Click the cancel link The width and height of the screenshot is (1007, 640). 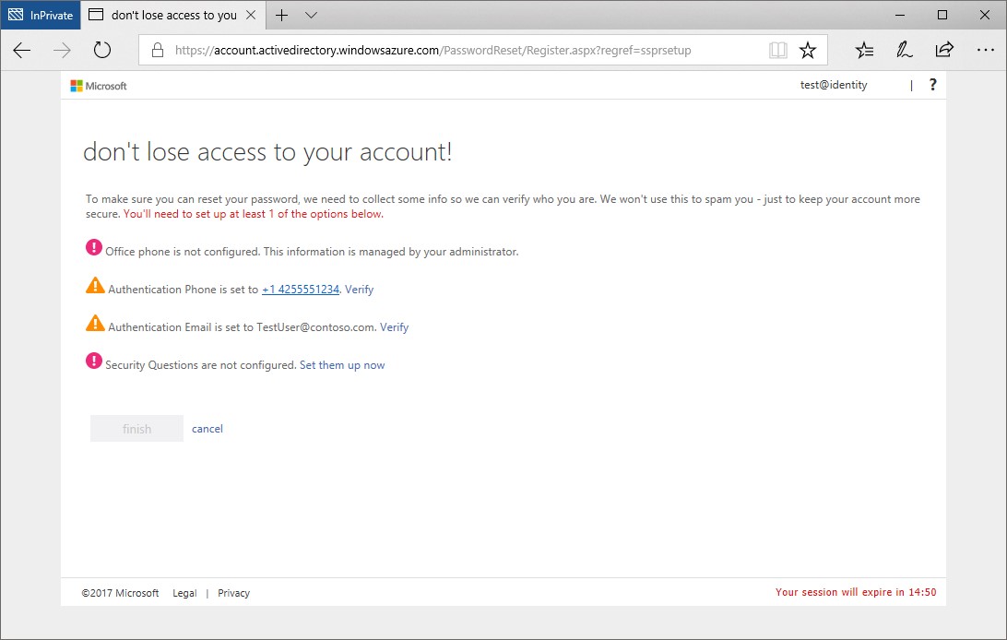point(207,429)
